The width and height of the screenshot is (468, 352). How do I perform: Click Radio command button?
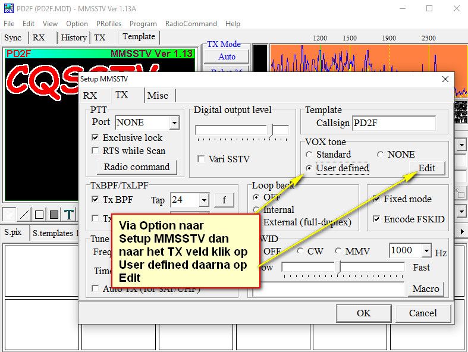137,167
